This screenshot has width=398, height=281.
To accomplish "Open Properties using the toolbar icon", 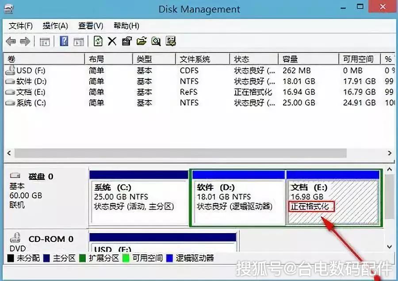I will point(127,41).
